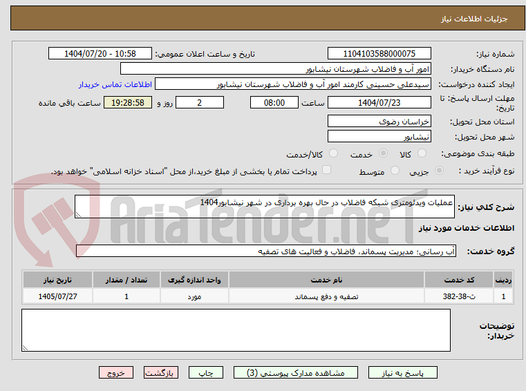The height and width of the screenshot is (391, 526).
Task: Click the announcement date field 1404/07/20 - 10:58
Action: pyautogui.click(x=100, y=53)
